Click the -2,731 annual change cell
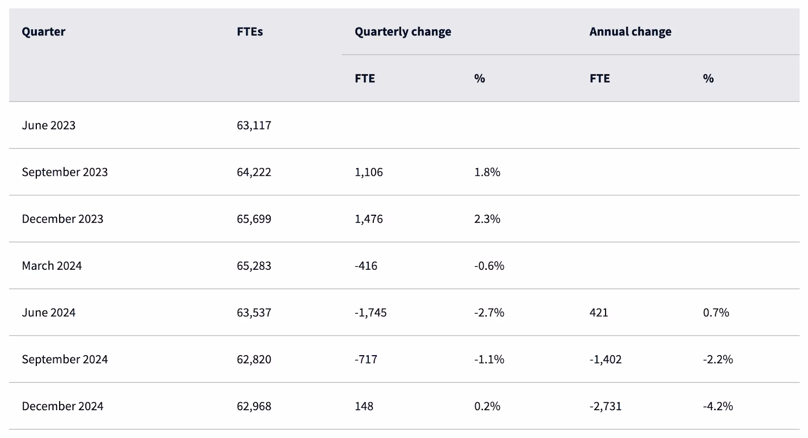Viewport: 808px width, 438px height. (x=605, y=406)
